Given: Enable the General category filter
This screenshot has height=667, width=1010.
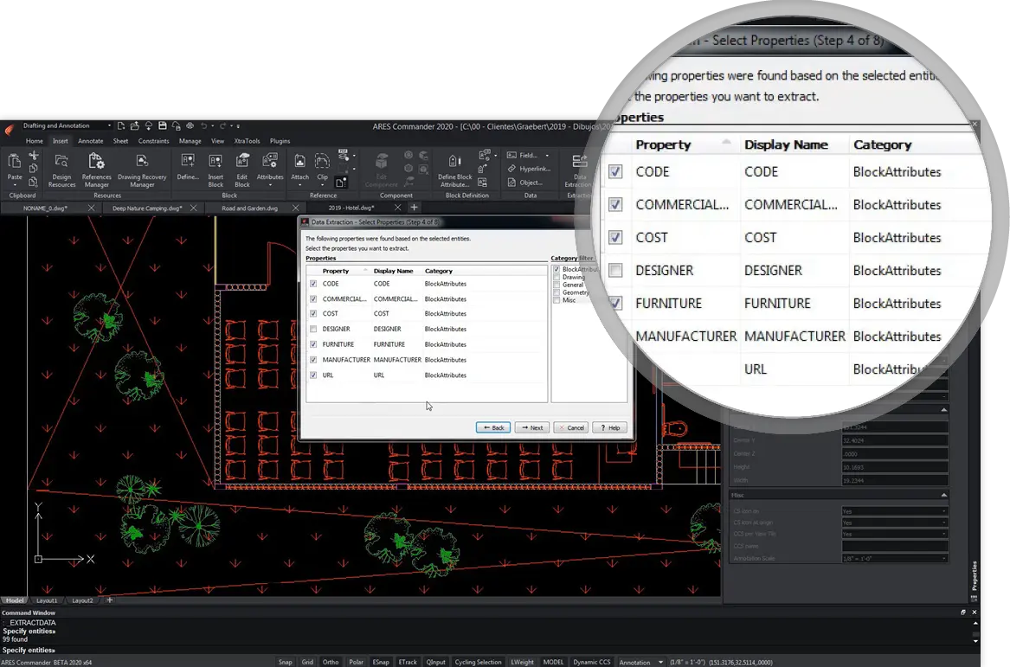Looking at the screenshot, I should [x=556, y=285].
